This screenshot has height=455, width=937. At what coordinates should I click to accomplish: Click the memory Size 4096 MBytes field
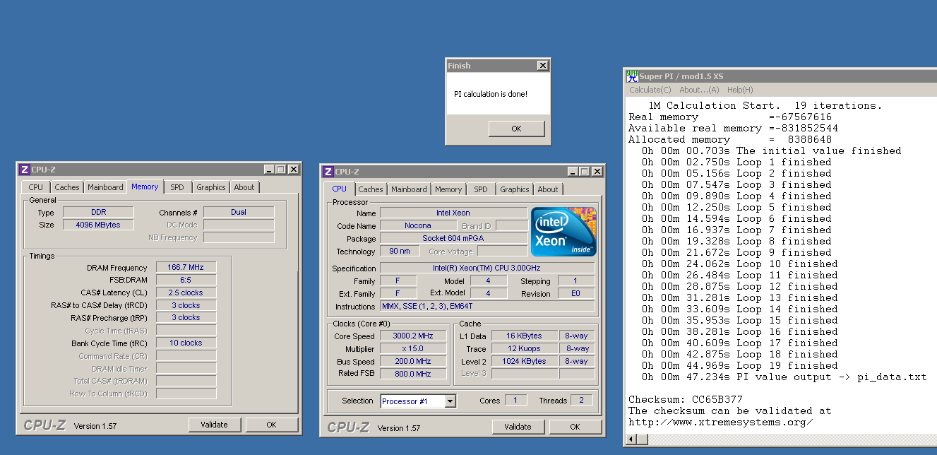pos(98,225)
